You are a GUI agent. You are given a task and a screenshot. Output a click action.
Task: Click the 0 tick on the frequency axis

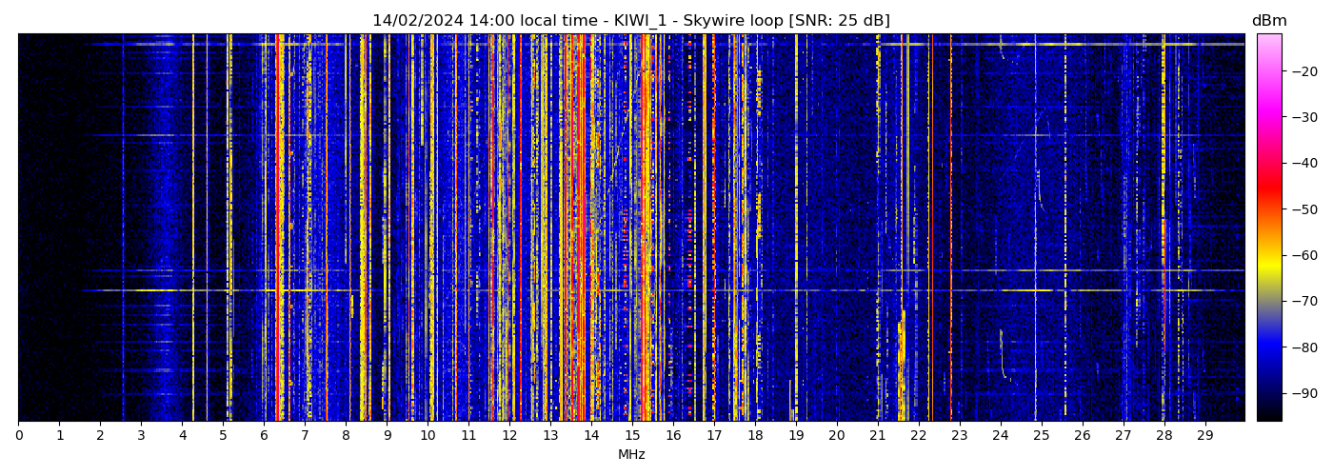coord(18,435)
